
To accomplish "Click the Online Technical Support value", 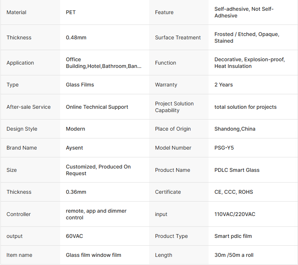I will (x=97, y=107).
